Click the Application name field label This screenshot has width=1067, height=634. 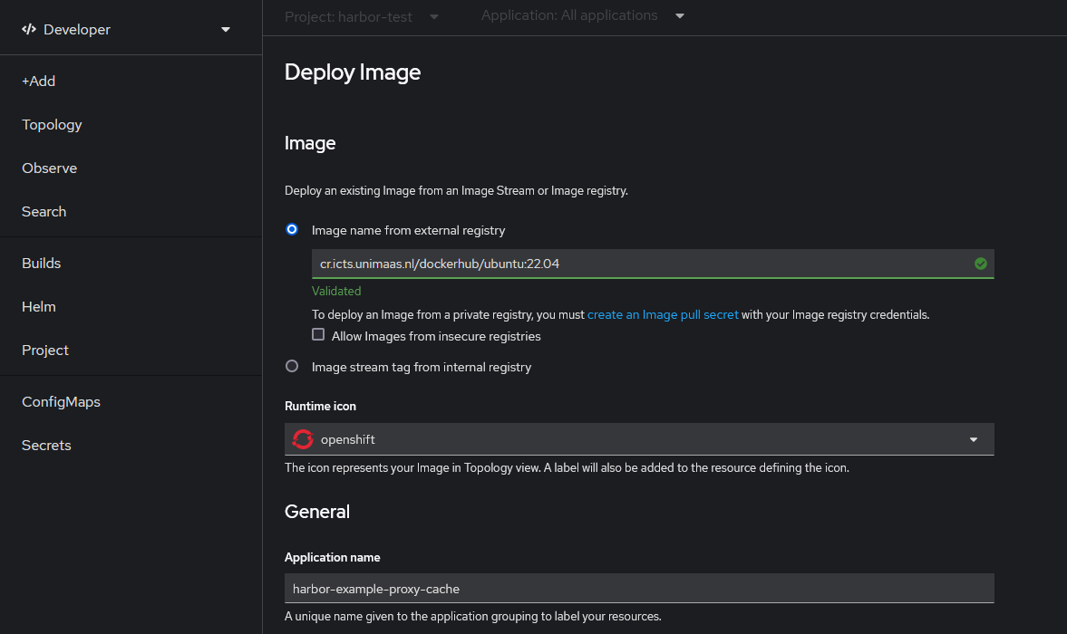click(x=332, y=557)
